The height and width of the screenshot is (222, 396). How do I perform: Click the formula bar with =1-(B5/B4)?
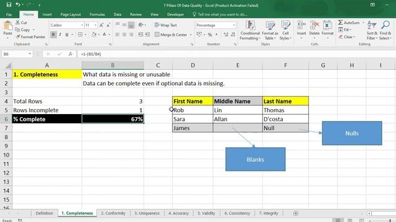pyautogui.click(x=236, y=54)
